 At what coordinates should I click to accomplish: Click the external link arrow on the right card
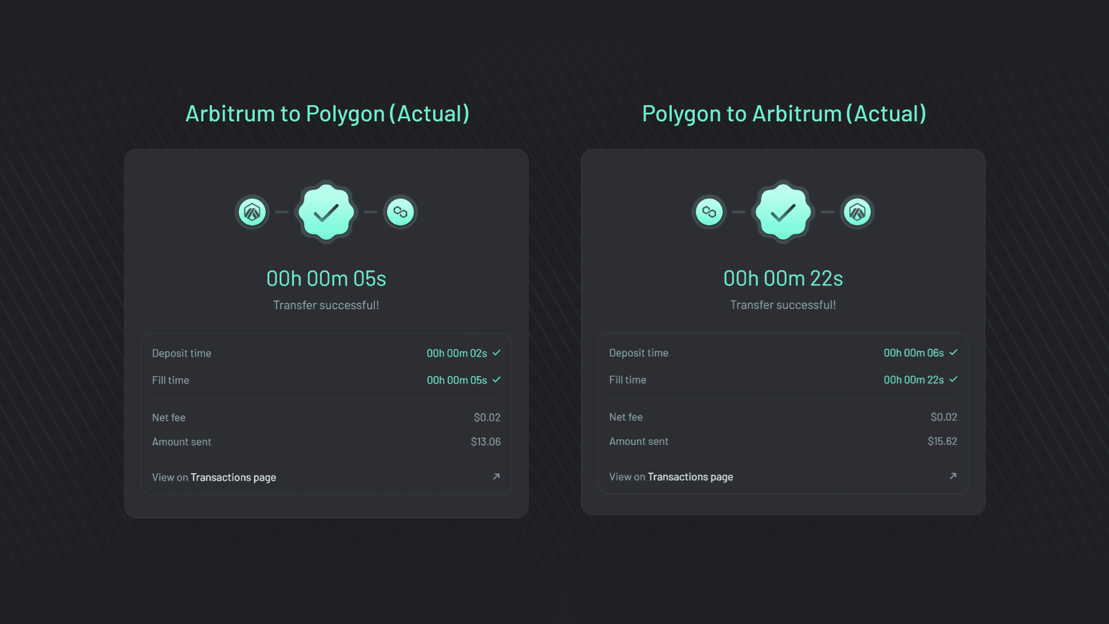tap(953, 476)
